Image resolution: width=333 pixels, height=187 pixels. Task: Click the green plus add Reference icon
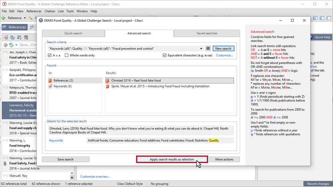pos(3,18)
